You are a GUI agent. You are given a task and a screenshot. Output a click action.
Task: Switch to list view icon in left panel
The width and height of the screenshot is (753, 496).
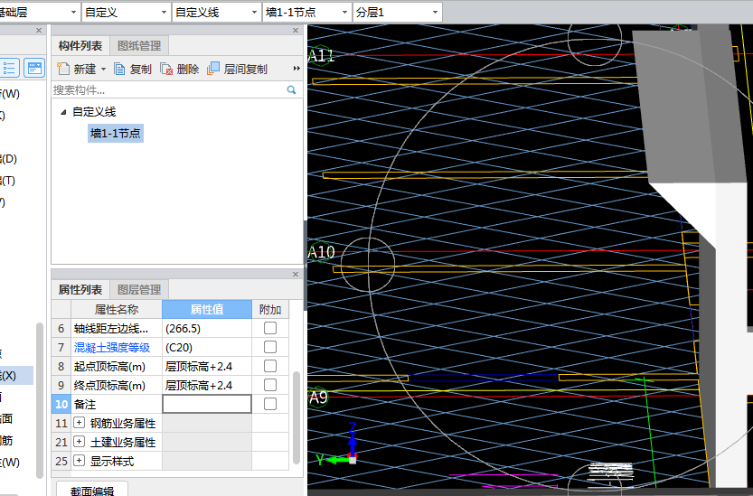coord(9,68)
